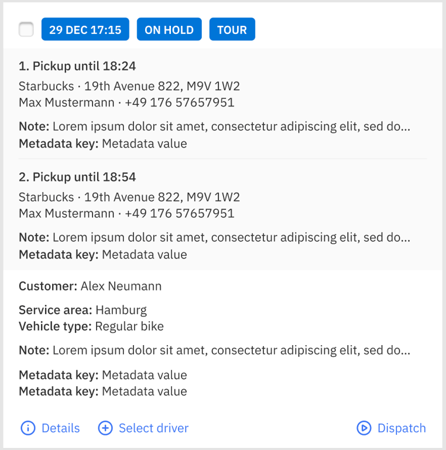446x450 pixels.
Task: Choose the Select driver link
Action: click(153, 428)
